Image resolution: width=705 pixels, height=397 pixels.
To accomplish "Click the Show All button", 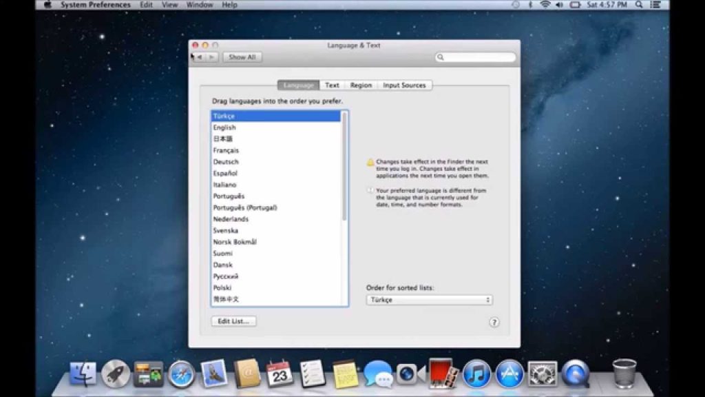I will [x=242, y=57].
